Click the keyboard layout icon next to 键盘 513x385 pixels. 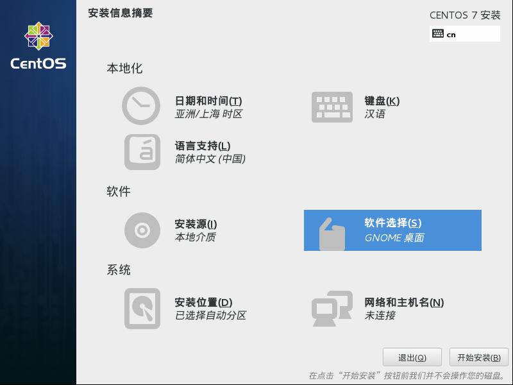pyautogui.click(x=332, y=107)
